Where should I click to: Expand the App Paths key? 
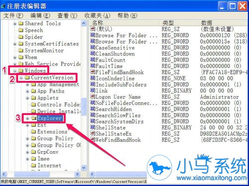click(27, 91)
